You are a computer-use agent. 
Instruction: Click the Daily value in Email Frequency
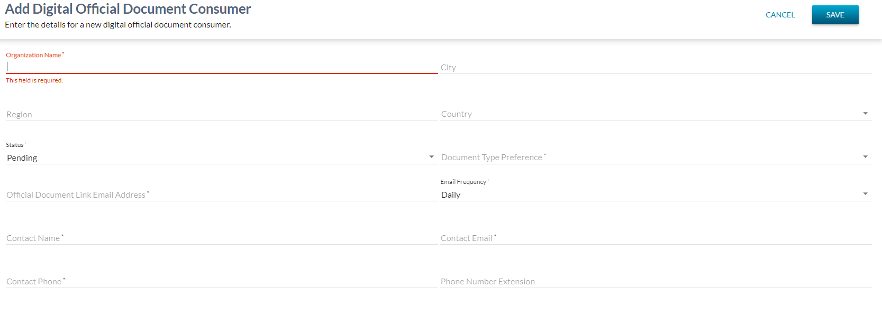click(451, 195)
